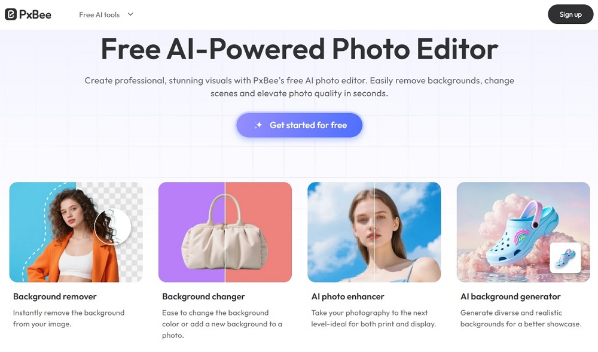Click the circular hair magnifier in remover image

pos(112,226)
